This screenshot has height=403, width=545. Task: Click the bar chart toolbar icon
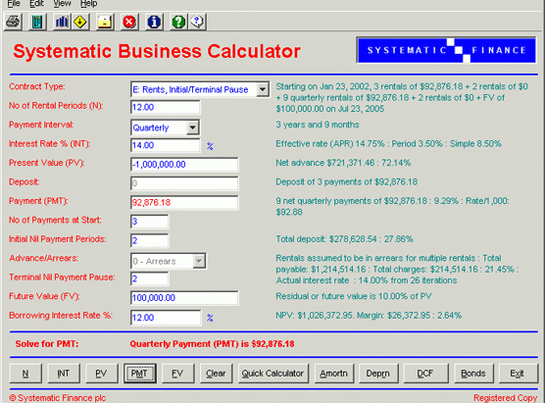tap(62, 22)
